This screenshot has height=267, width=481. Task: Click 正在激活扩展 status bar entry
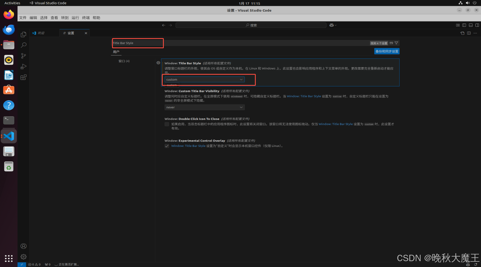67,265
